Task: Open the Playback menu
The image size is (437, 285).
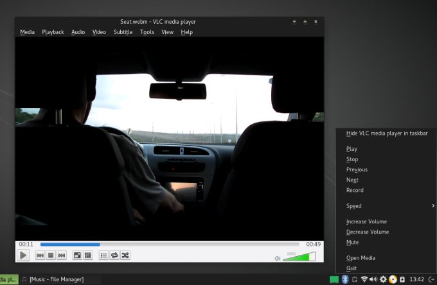Action: 53,32
